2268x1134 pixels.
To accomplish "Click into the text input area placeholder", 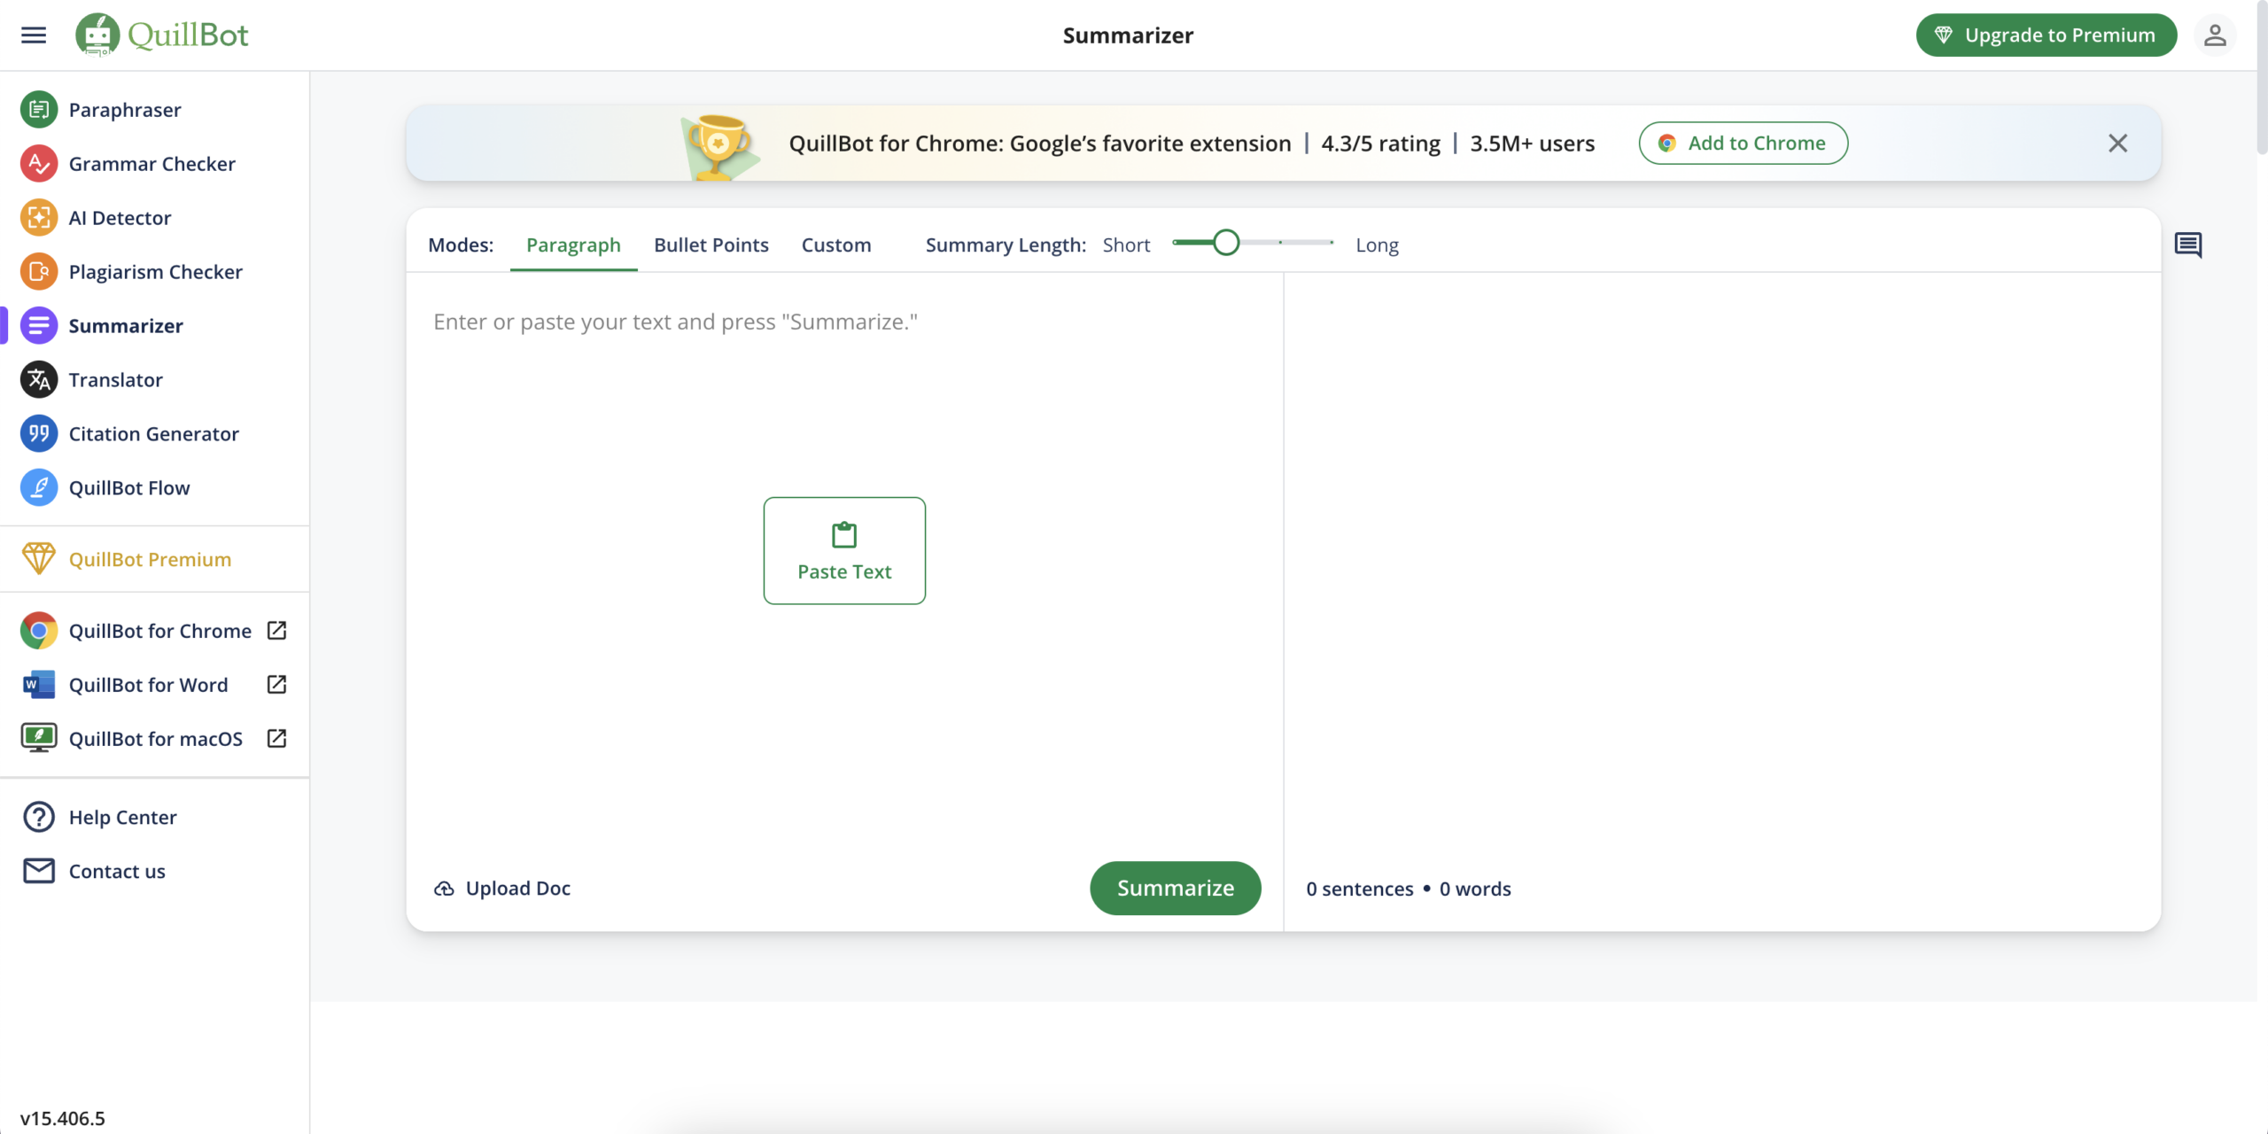I will (675, 322).
